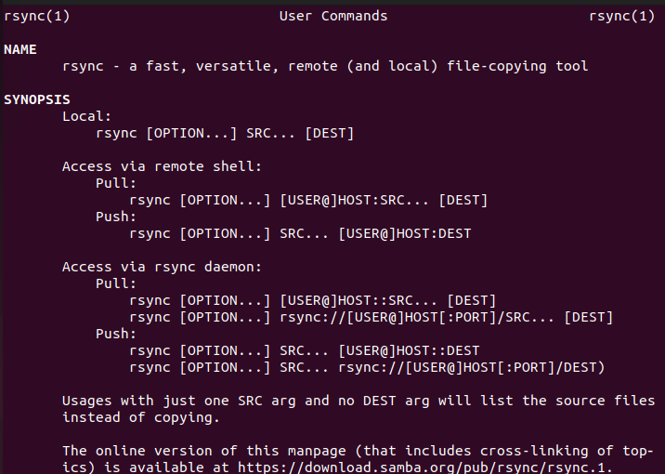
Task: Click the Local: usage label
Action: click(87, 116)
